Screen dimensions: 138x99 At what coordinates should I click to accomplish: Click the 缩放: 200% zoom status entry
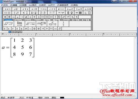[x=44, y=98]
